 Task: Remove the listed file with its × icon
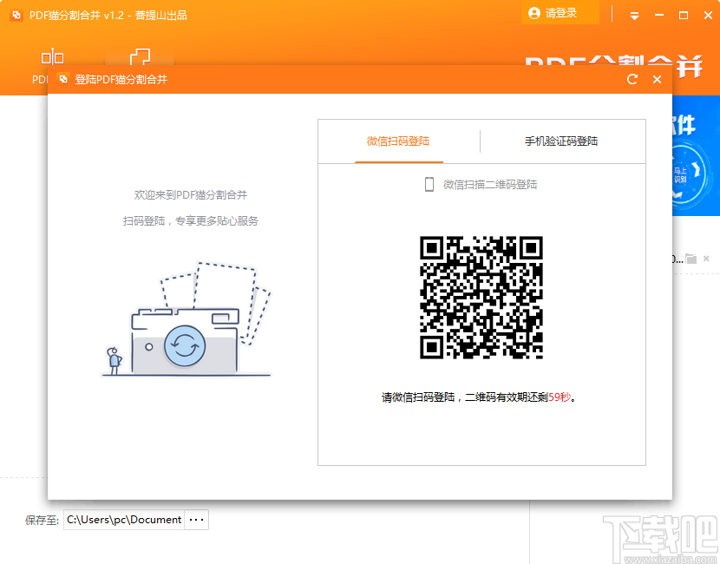(x=708, y=258)
